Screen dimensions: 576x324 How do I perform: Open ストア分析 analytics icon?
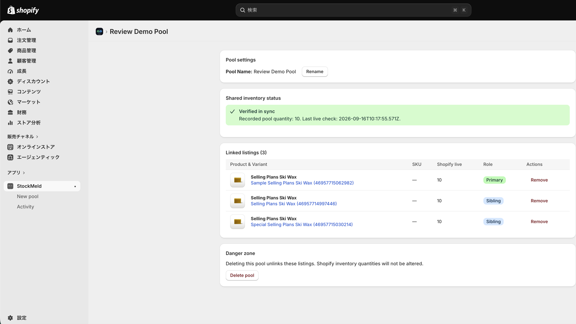10,123
